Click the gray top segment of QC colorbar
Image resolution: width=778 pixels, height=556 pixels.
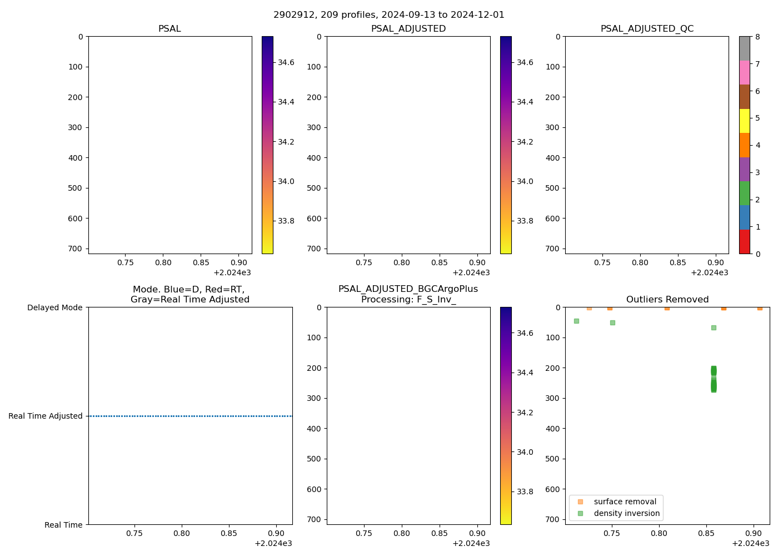[745, 48]
